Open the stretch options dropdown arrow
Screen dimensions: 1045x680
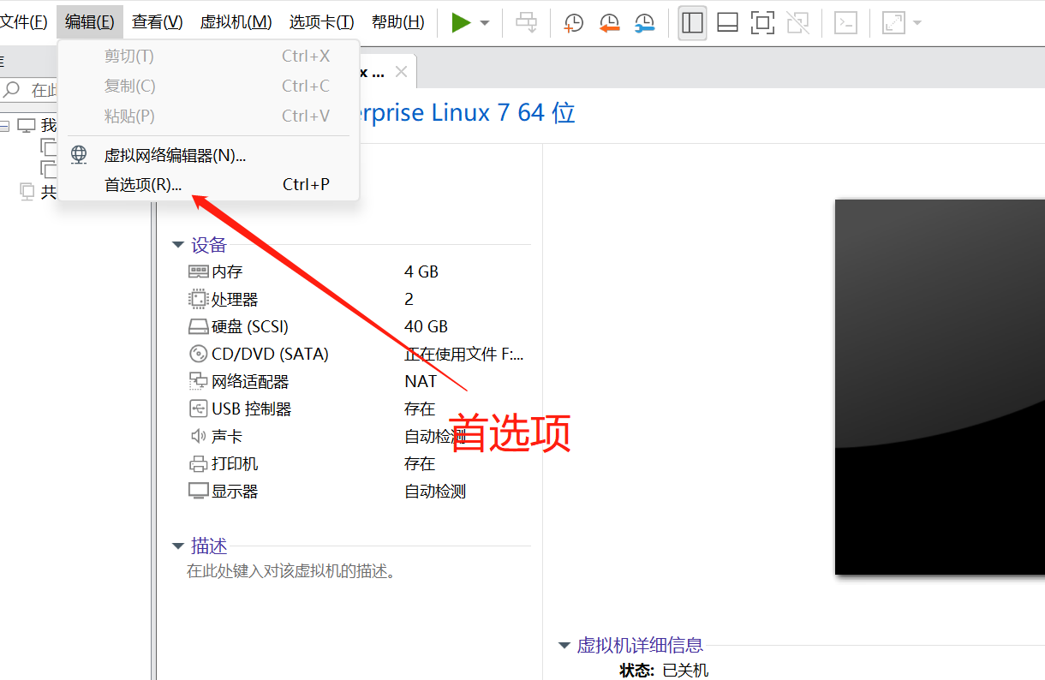pos(917,22)
